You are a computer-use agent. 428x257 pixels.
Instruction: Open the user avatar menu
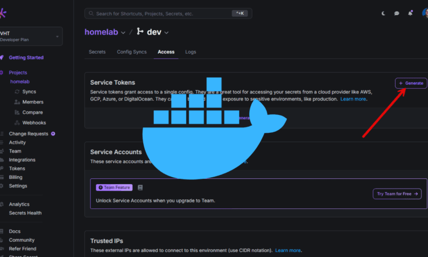[x=425, y=13]
